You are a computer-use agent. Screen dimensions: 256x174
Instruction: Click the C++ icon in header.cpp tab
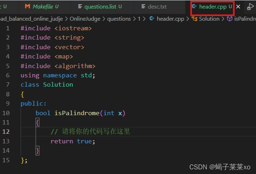click(x=194, y=6)
